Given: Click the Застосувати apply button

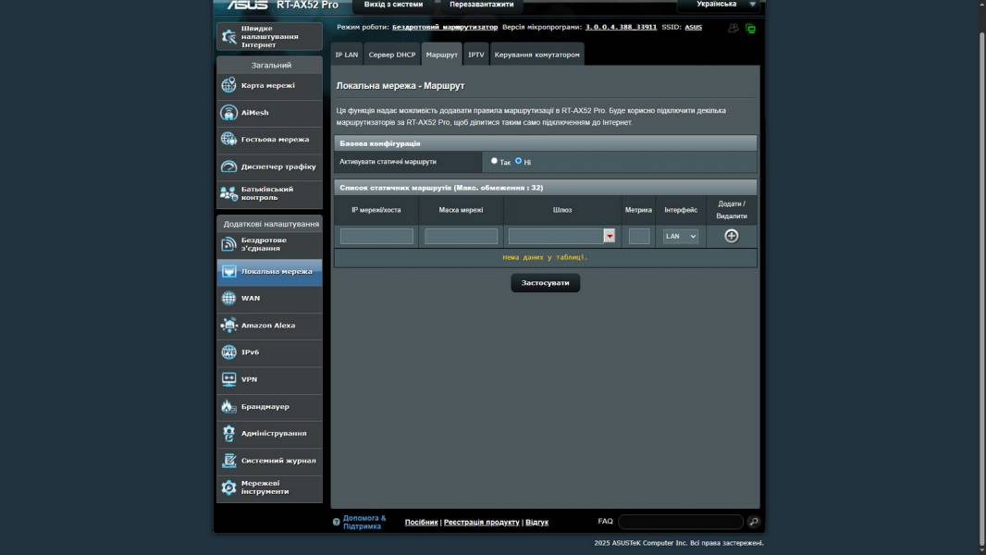Looking at the screenshot, I should coord(545,282).
